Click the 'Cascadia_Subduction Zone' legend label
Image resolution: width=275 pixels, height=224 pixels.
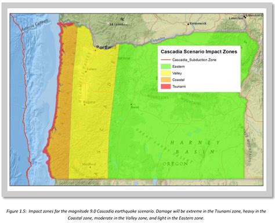coord(194,60)
